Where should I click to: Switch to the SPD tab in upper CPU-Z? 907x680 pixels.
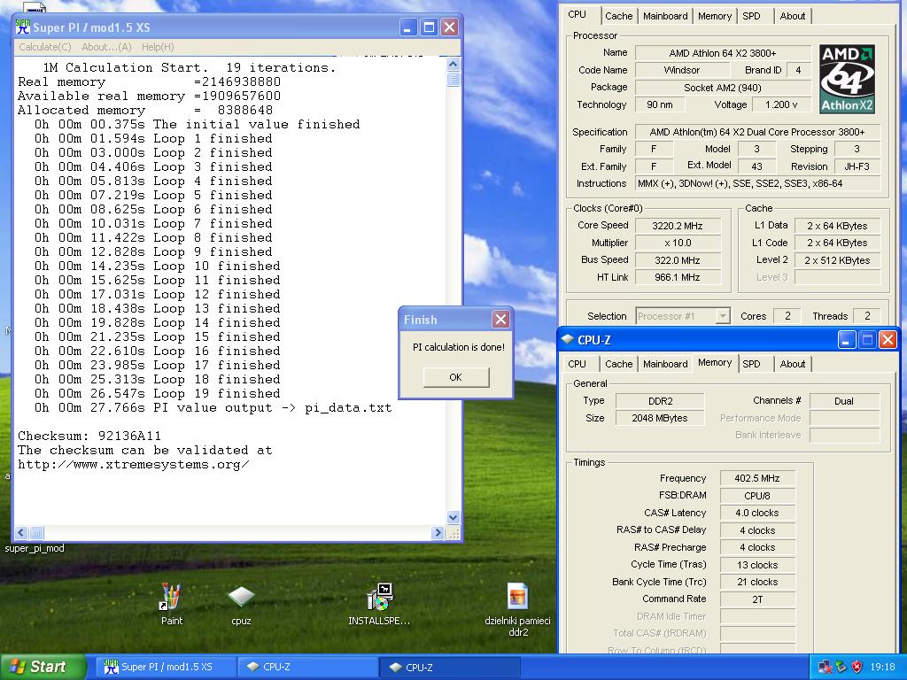751,16
